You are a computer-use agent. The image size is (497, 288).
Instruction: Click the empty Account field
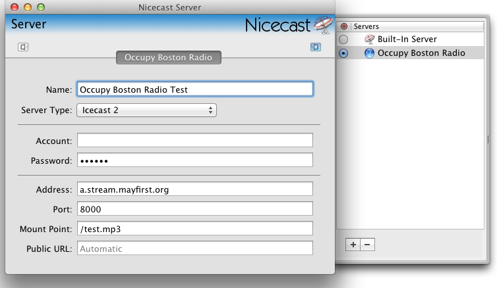pos(195,140)
